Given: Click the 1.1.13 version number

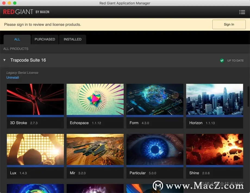Looking at the screenshot, I should tap(210, 123).
